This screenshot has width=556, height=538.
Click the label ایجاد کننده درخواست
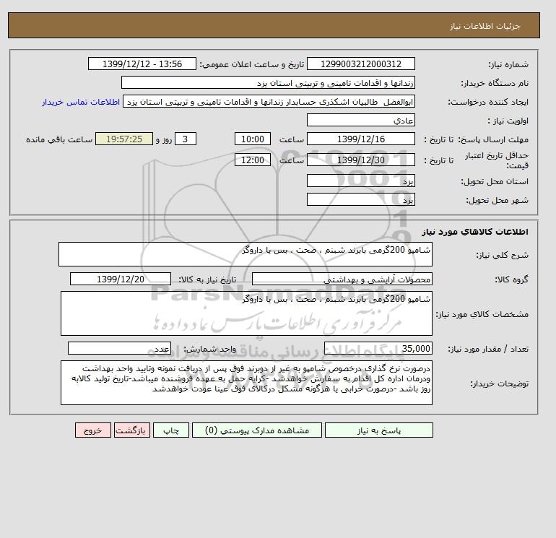488,102
